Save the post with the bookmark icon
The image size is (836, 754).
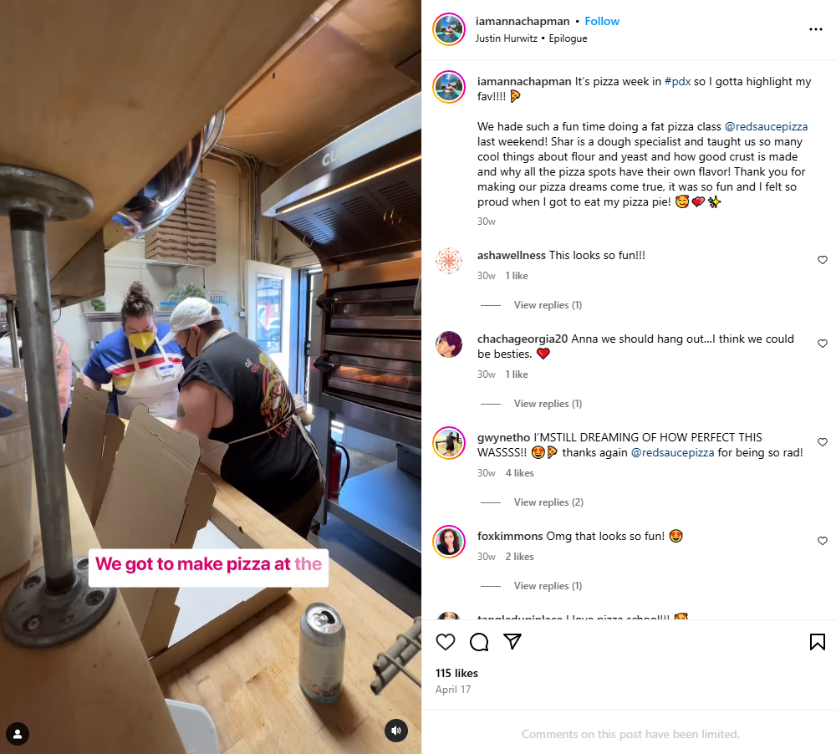coord(817,641)
